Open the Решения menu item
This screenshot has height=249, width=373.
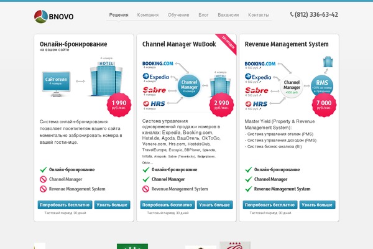(x=119, y=15)
